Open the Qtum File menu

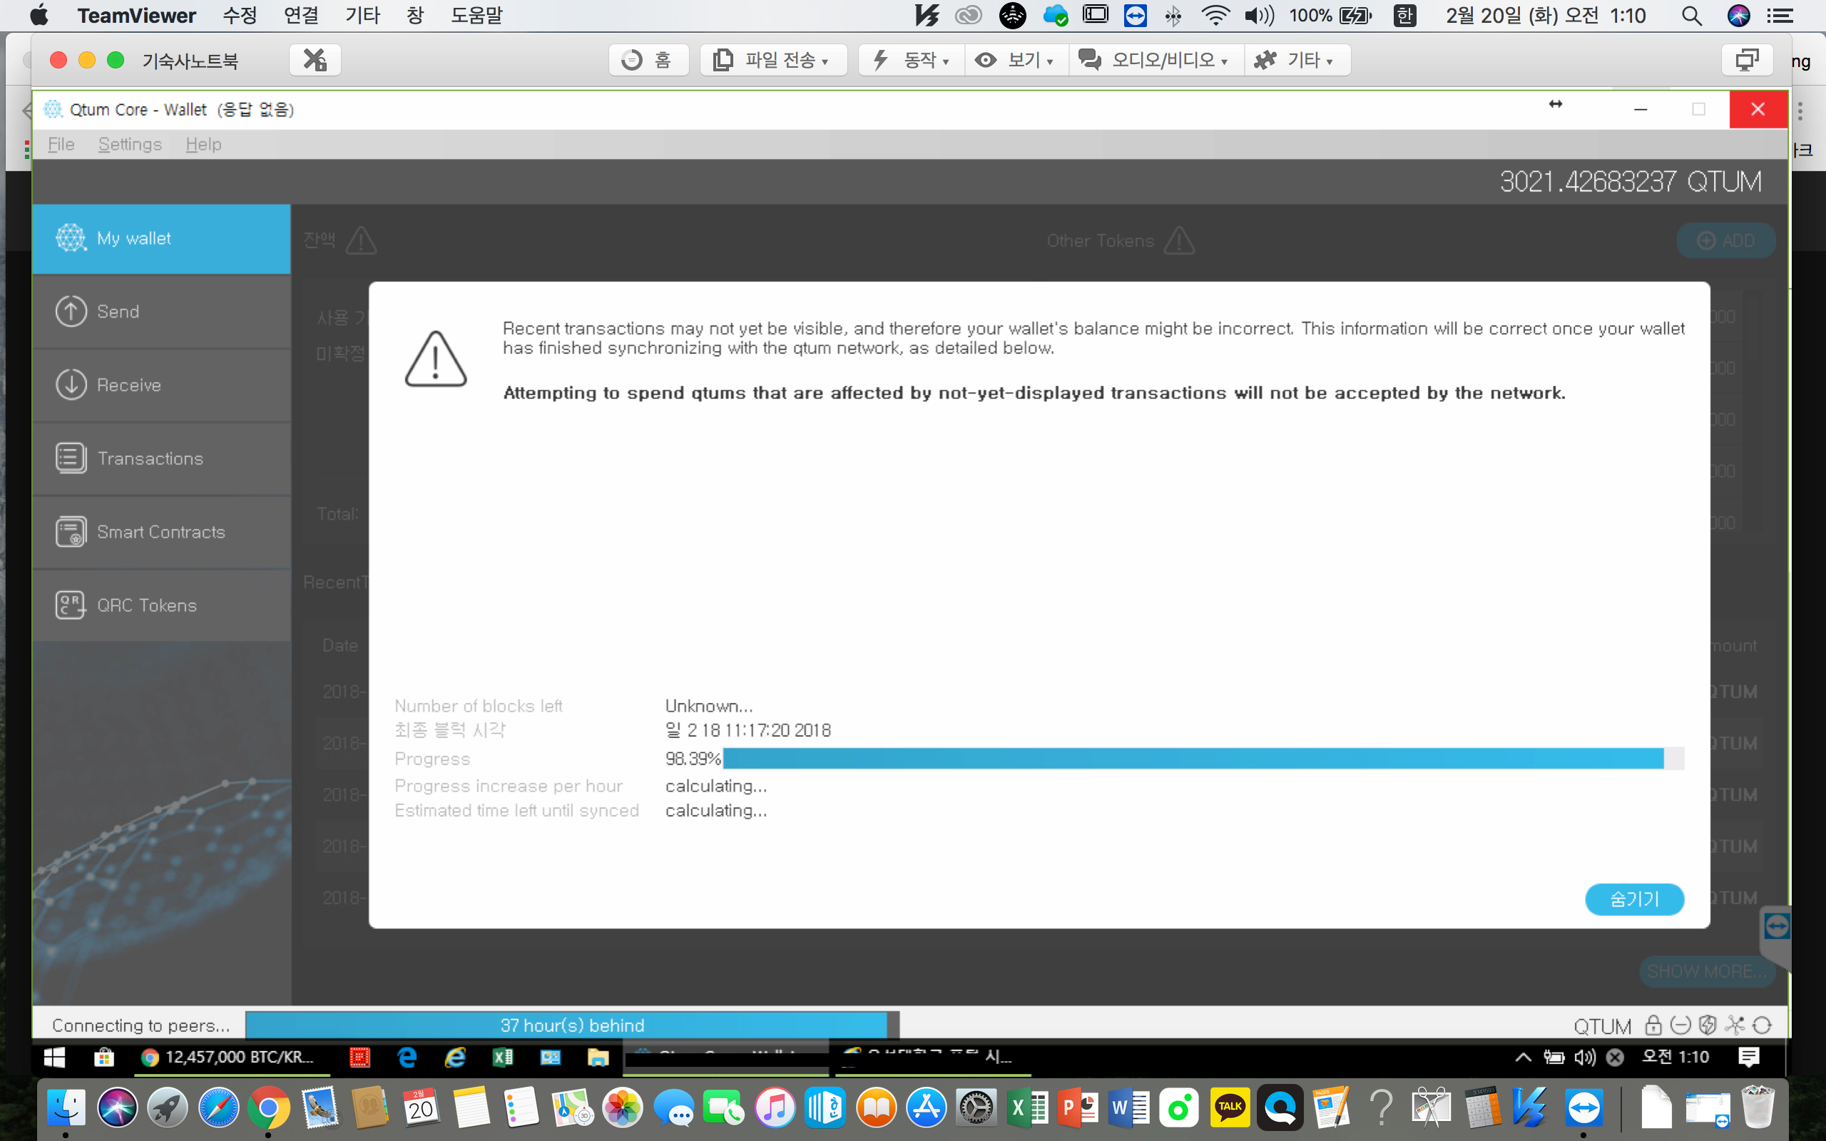click(61, 144)
